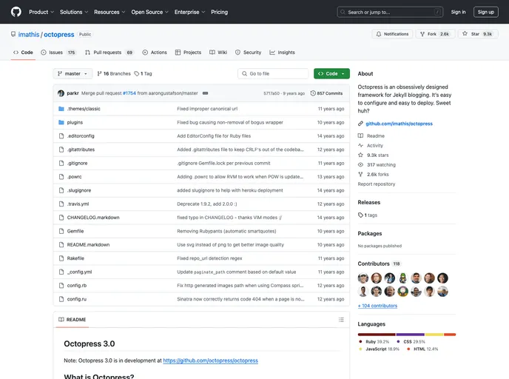Screen dimensions: 509x379
Task: Click the Pricing menu item
Action: coord(220,12)
